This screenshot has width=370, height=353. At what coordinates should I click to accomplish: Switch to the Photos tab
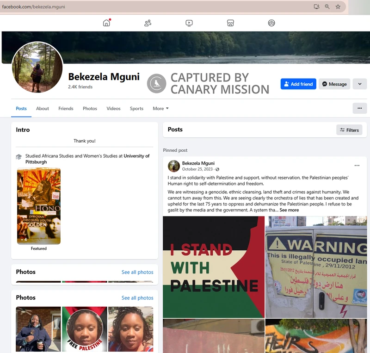(x=90, y=109)
